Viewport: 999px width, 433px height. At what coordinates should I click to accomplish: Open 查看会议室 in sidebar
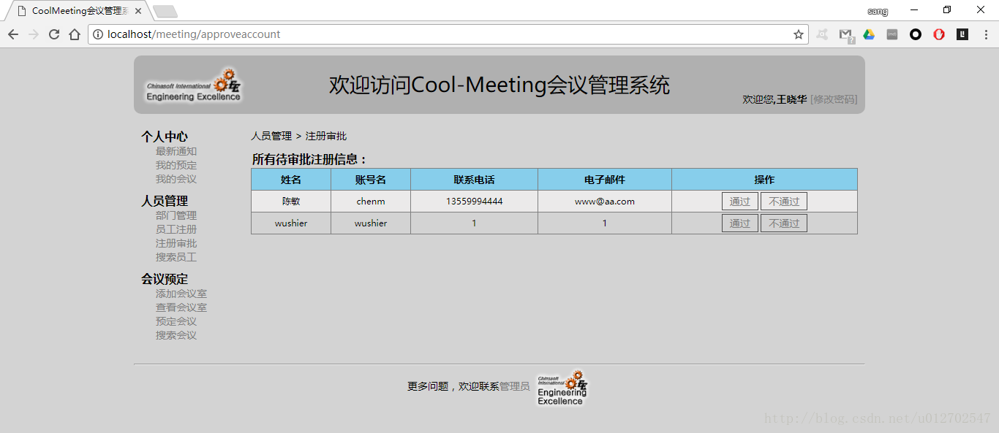point(181,307)
